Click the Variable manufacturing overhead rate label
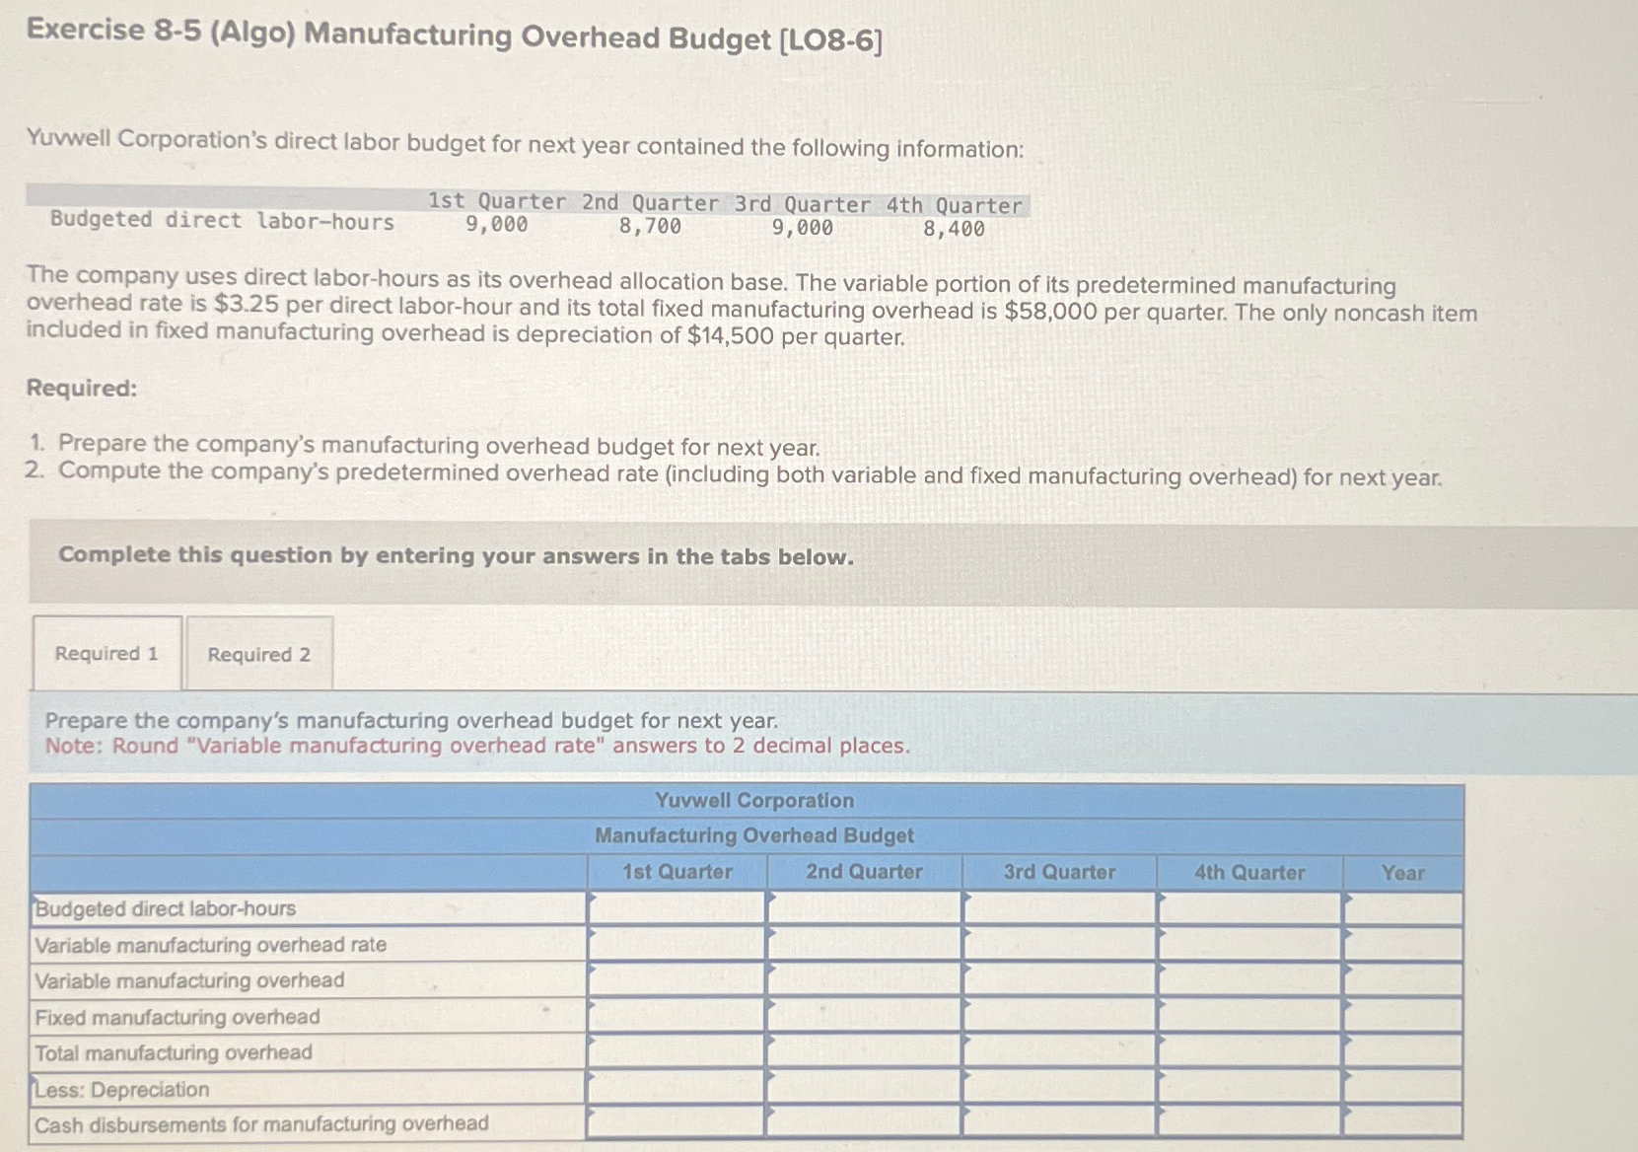The image size is (1638, 1152). click(211, 945)
